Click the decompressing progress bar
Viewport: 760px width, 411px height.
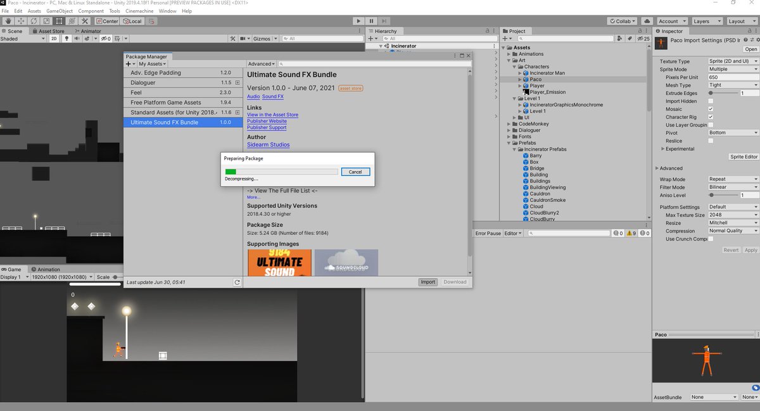click(x=281, y=172)
